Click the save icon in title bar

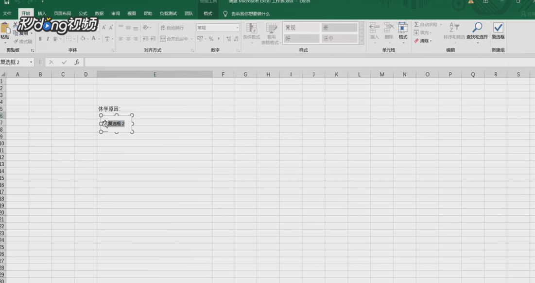coord(6,2)
